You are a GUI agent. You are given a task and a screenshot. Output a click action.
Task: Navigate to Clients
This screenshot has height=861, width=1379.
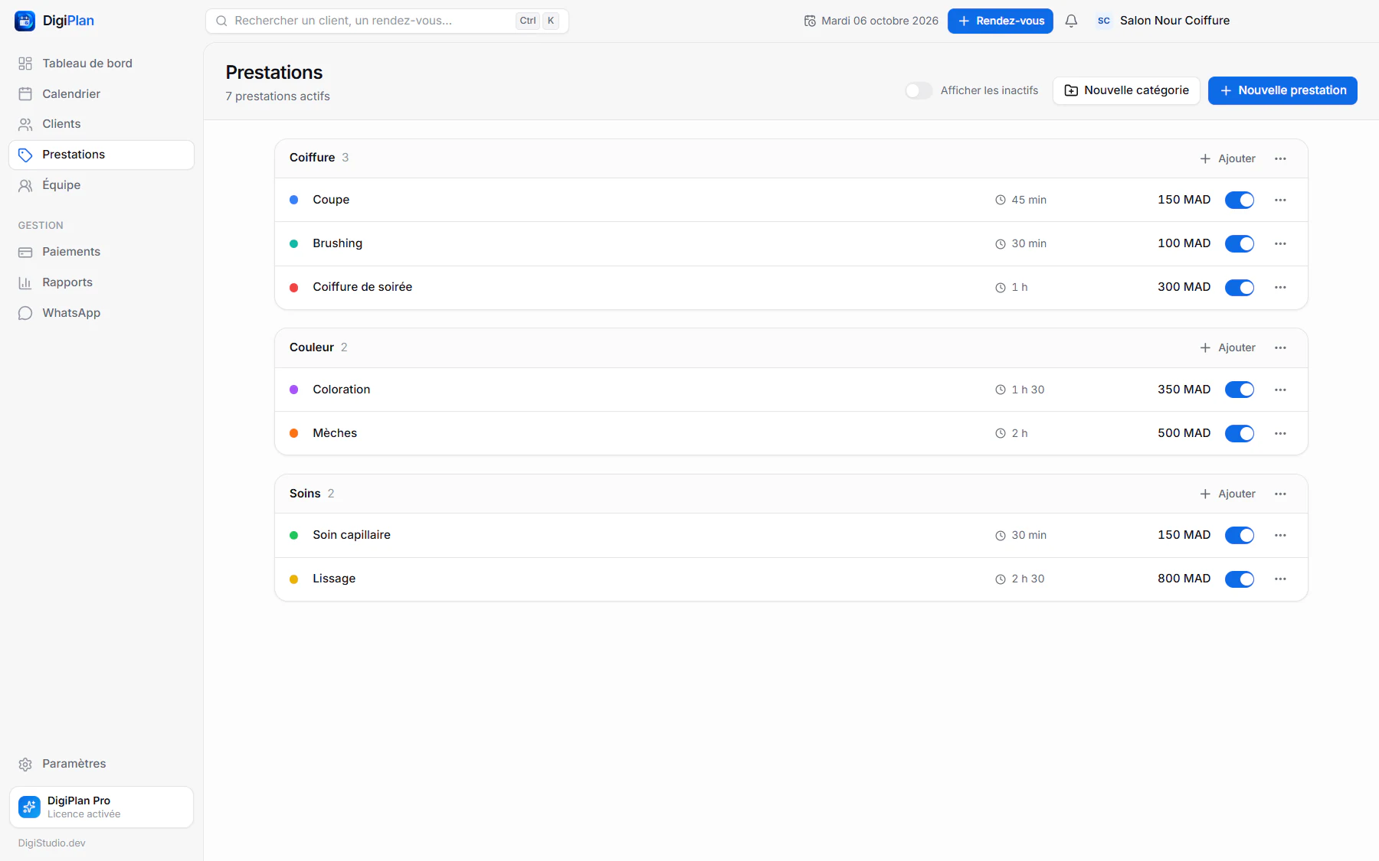tap(101, 124)
